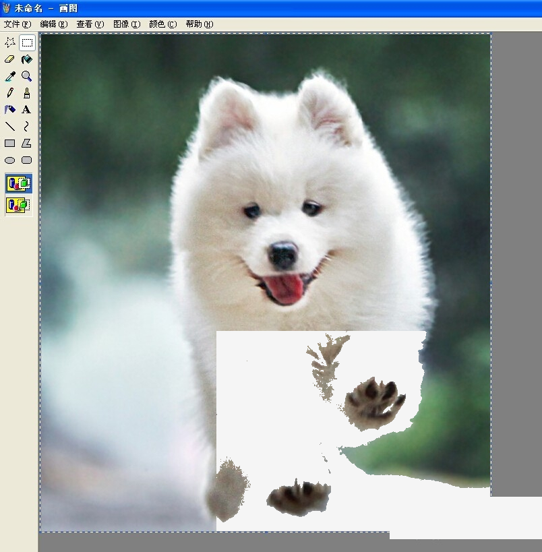Screen dimensions: 542x552
Task: Activate the Magnifier tool
Action: (x=27, y=76)
